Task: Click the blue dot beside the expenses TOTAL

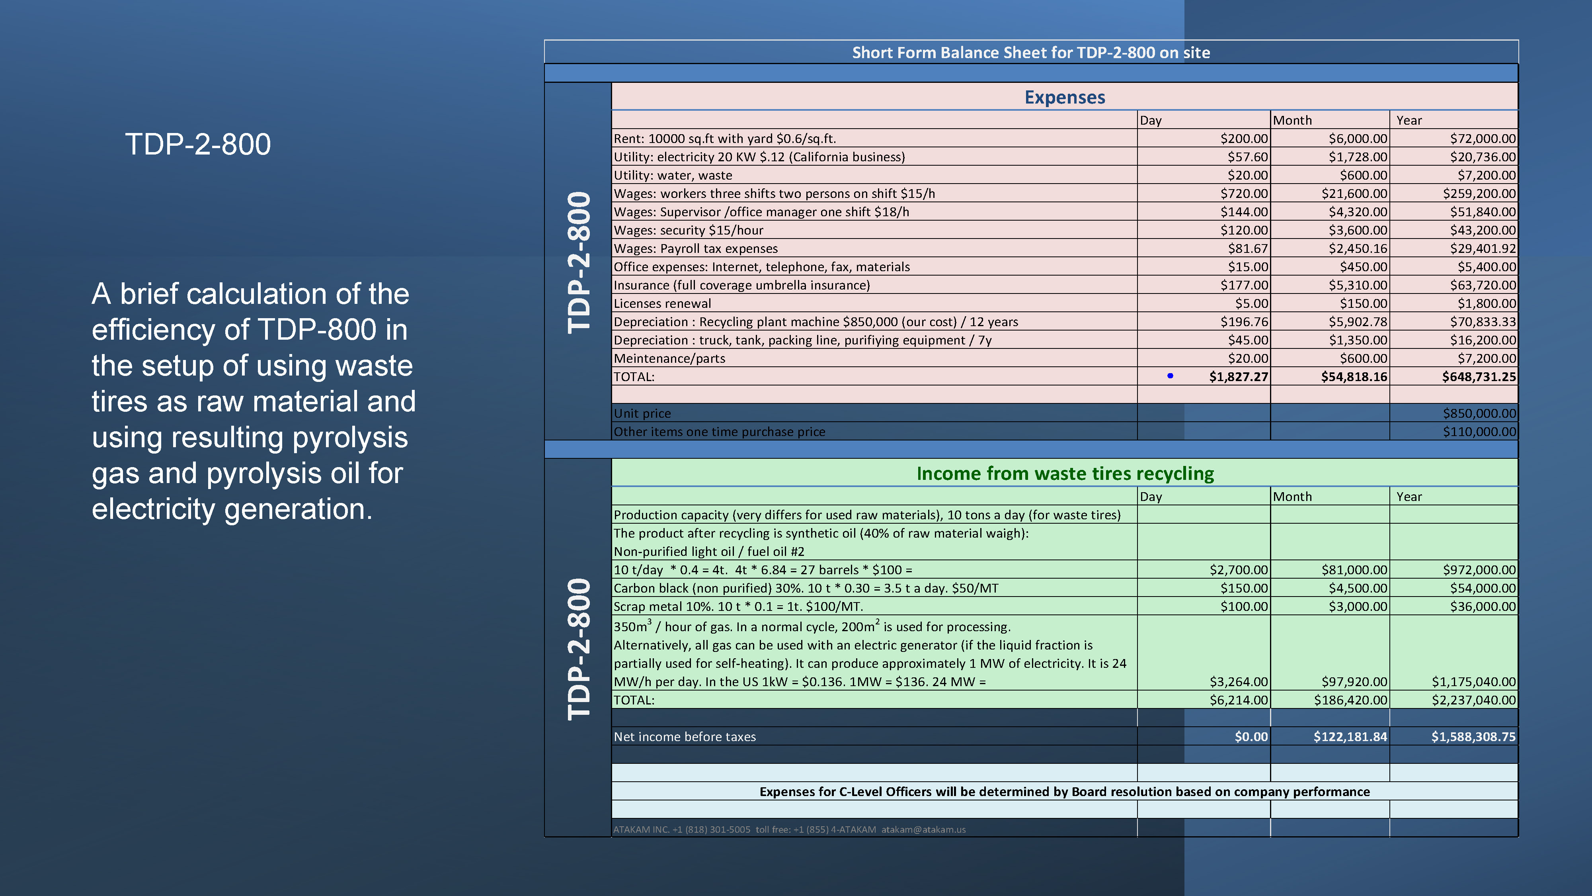Action: pos(1170,376)
